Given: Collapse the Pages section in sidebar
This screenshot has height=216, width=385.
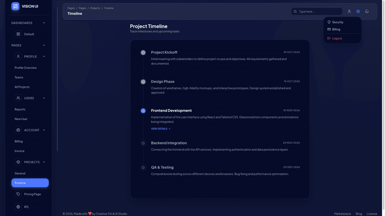Looking at the screenshot, I should pos(44,45).
